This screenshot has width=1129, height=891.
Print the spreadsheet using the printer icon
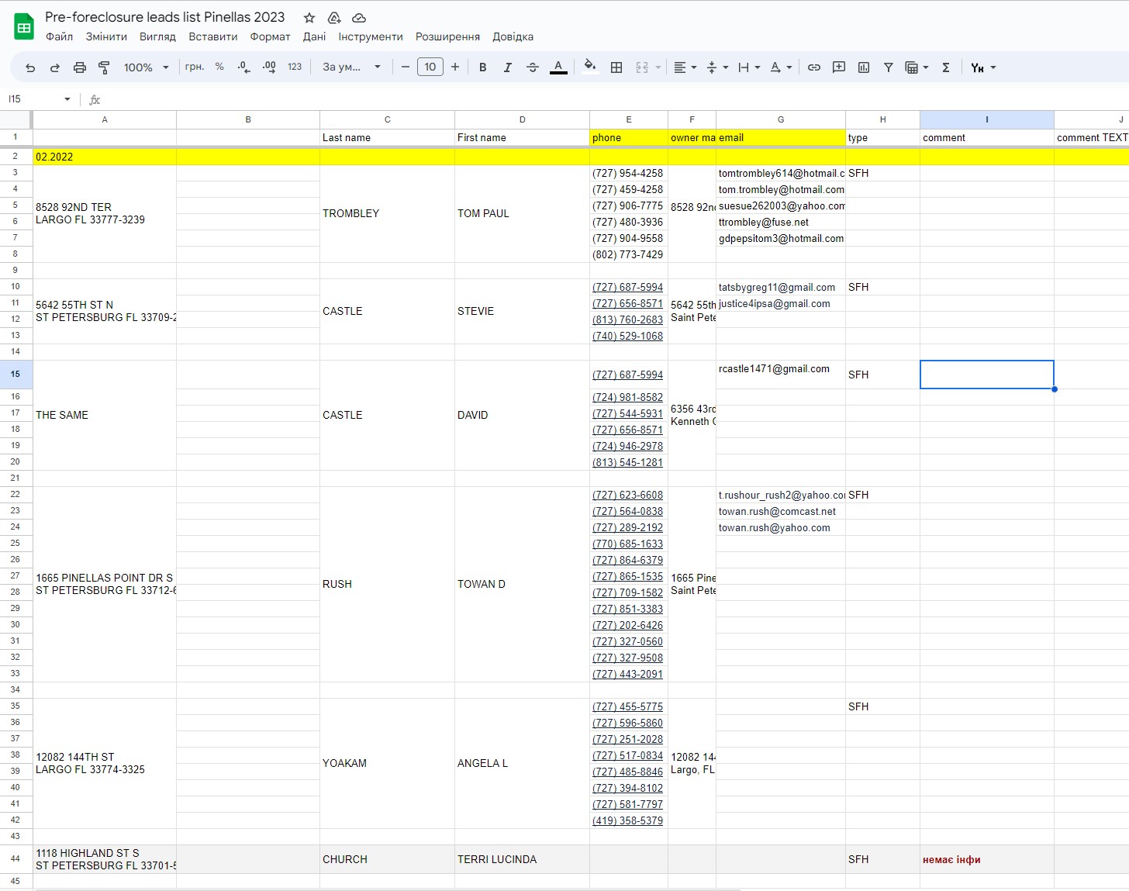(x=79, y=67)
